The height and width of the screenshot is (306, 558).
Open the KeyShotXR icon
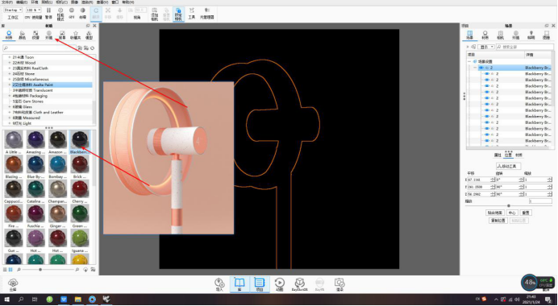[300, 285]
